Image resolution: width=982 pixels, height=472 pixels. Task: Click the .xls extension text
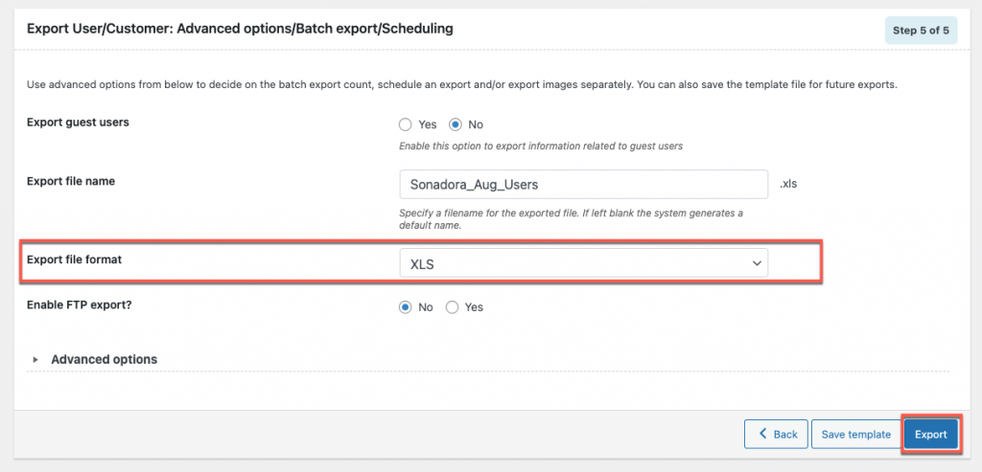(787, 184)
